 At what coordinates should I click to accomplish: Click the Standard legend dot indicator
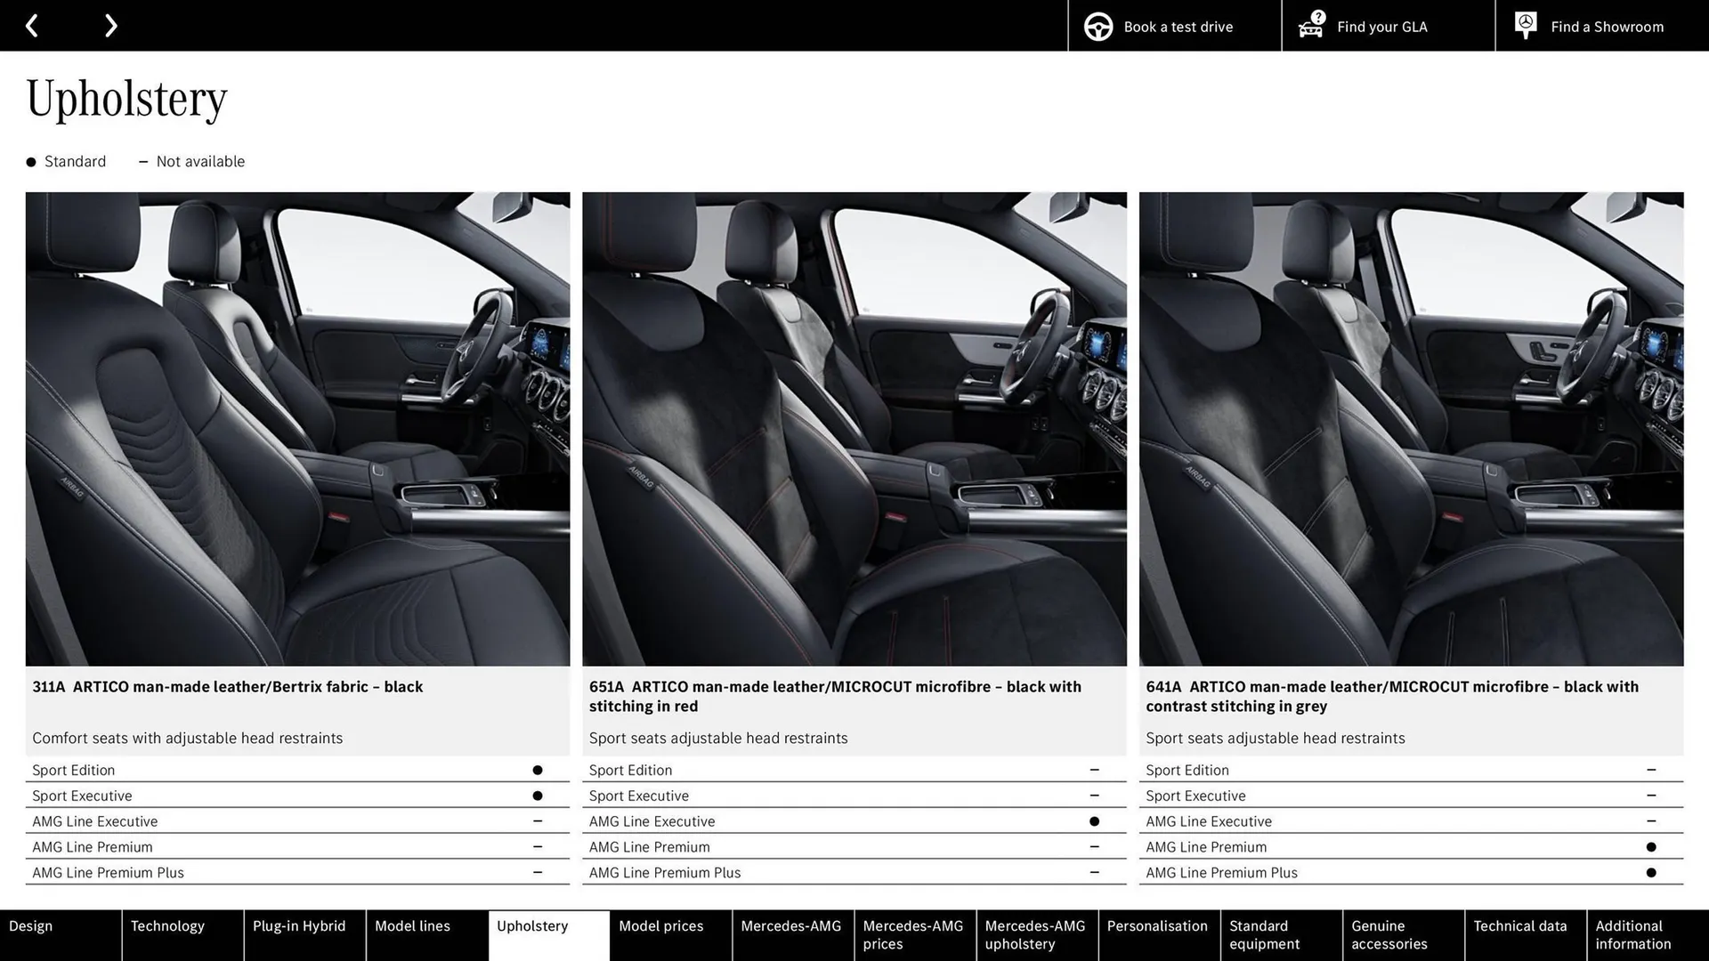coord(29,161)
